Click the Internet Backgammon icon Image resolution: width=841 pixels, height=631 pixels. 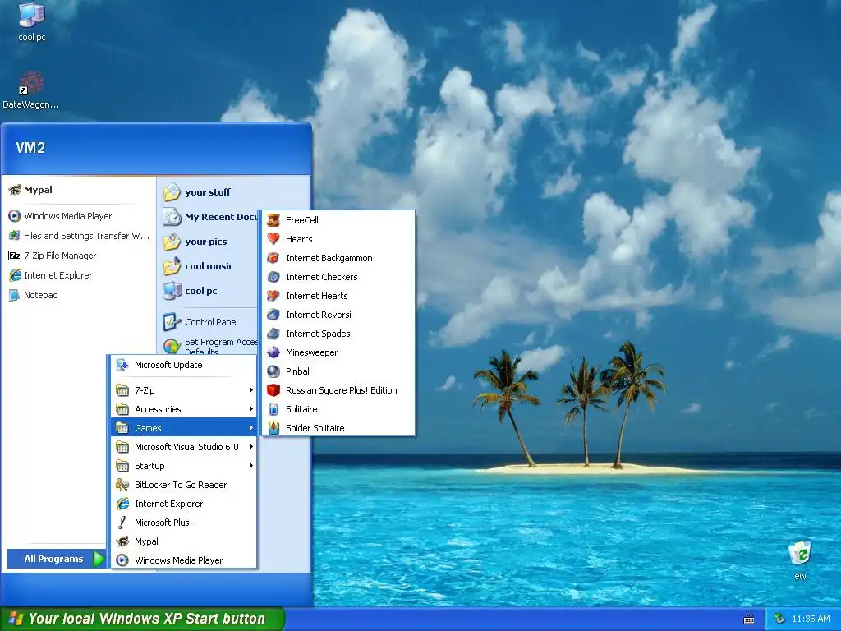click(x=273, y=258)
